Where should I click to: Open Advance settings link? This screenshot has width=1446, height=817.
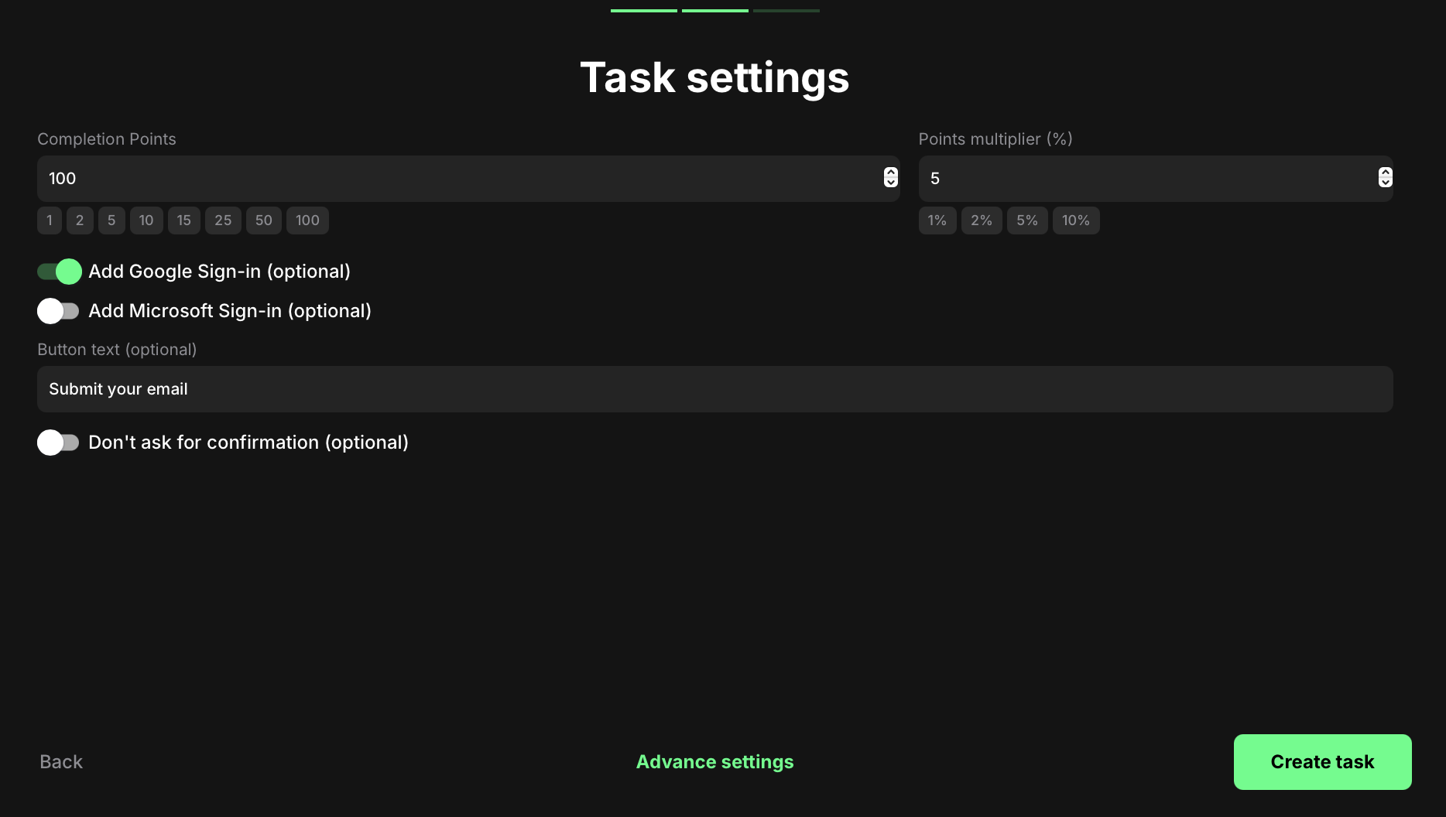coord(714,762)
